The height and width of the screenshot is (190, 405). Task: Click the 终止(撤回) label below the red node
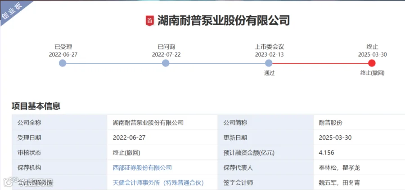(372, 73)
